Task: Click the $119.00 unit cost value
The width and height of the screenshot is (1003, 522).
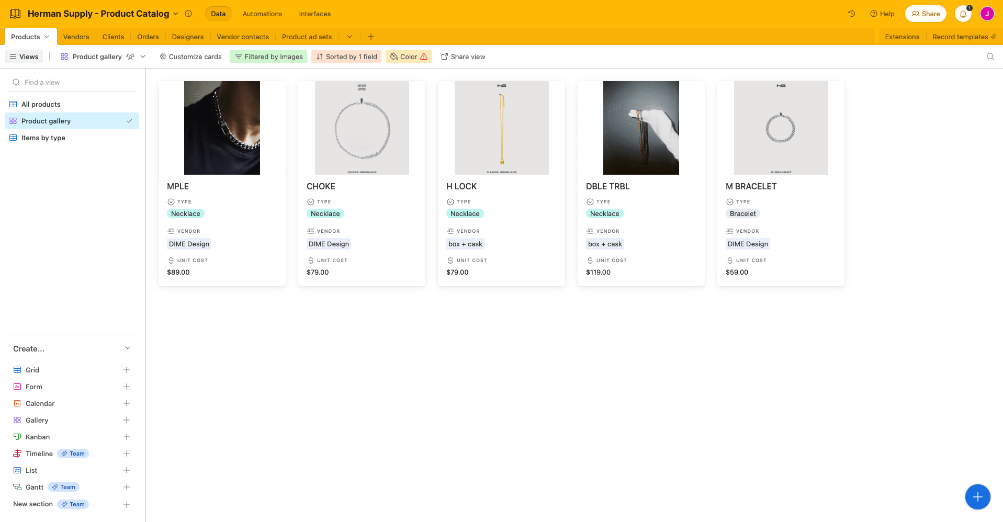Action: pyautogui.click(x=598, y=272)
